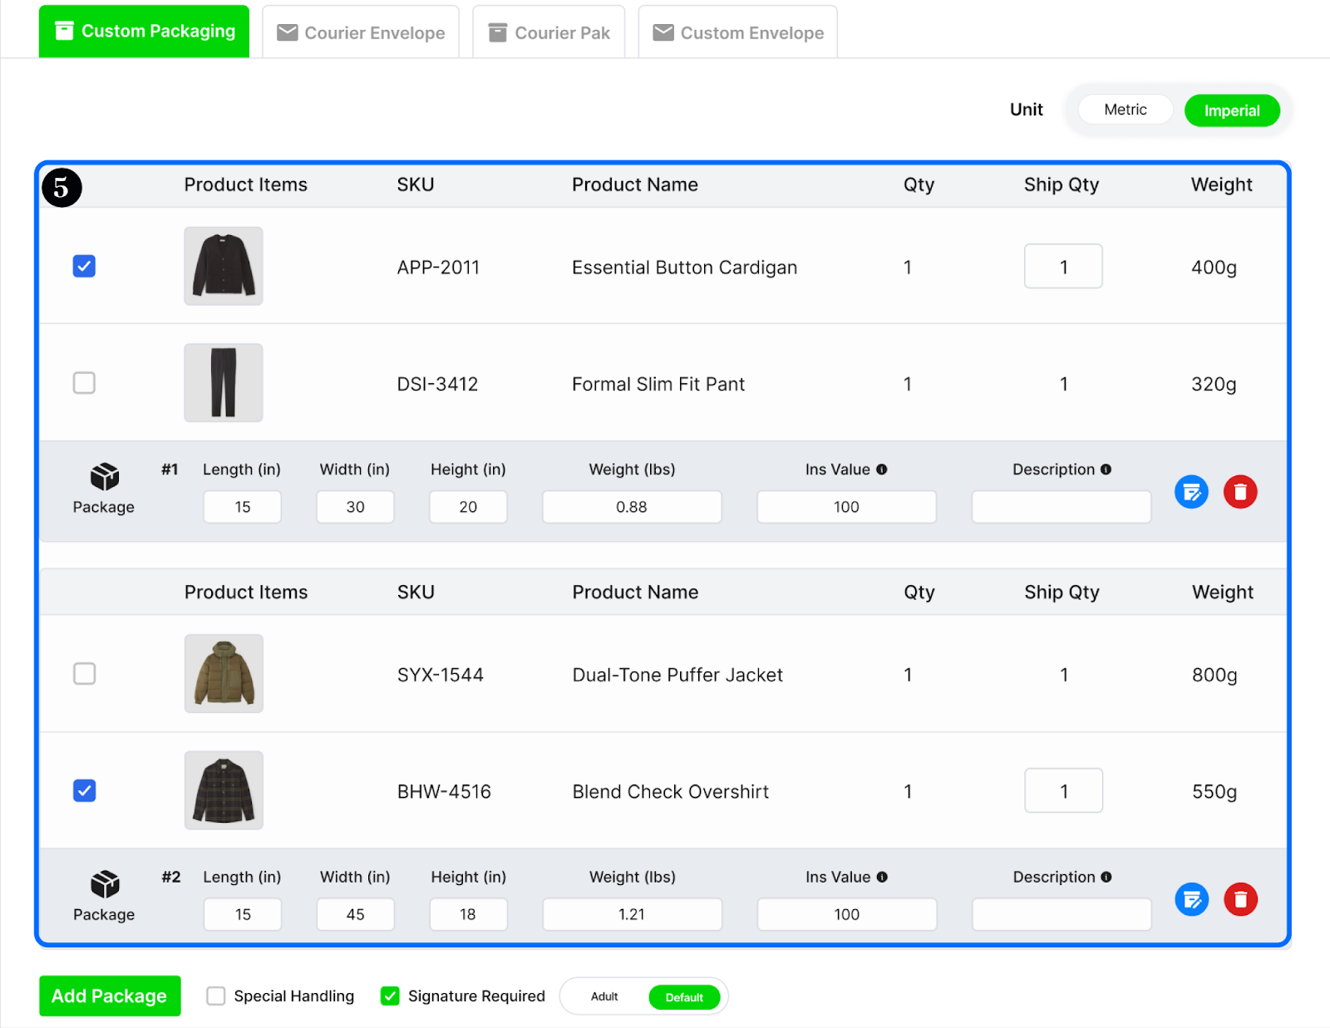
Task: Switch to the Courier Pak tab
Action: click(549, 33)
